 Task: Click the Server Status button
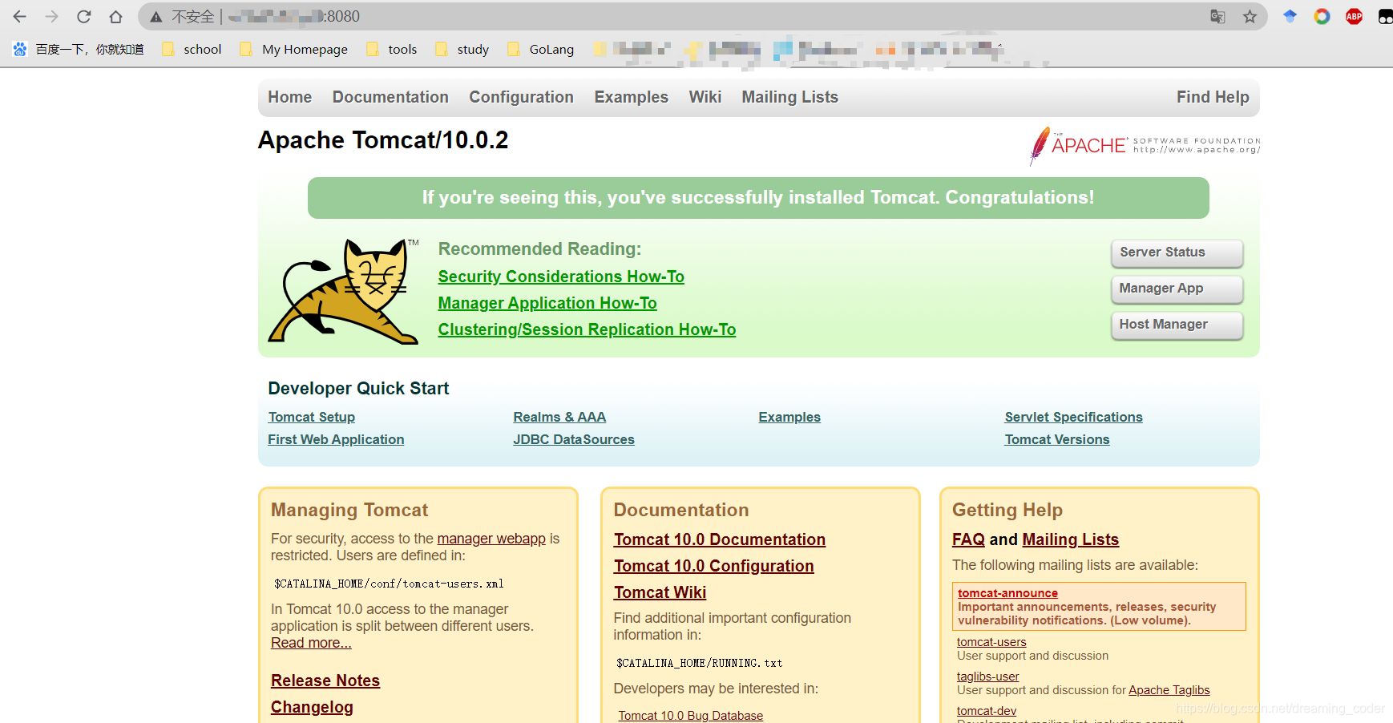[1177, 252]
